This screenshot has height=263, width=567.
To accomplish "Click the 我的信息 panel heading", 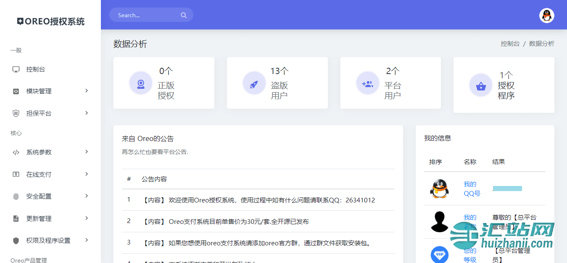I will point(438,138).
